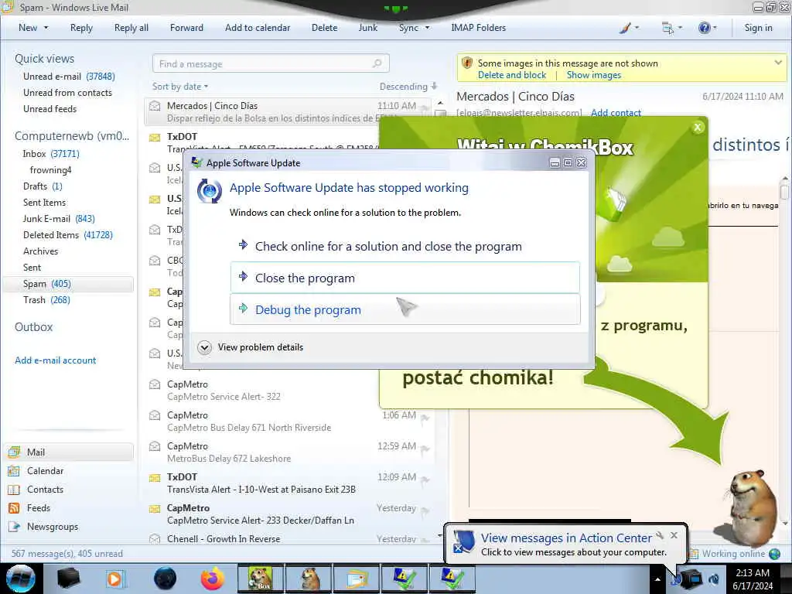
Task: Toggle the Descending sort order
Action: pos(408,87)
